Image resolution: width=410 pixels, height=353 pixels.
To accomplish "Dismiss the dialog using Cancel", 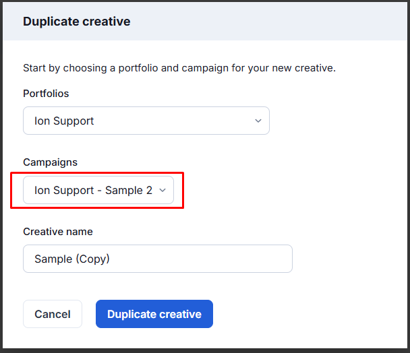I will [53, 314].
